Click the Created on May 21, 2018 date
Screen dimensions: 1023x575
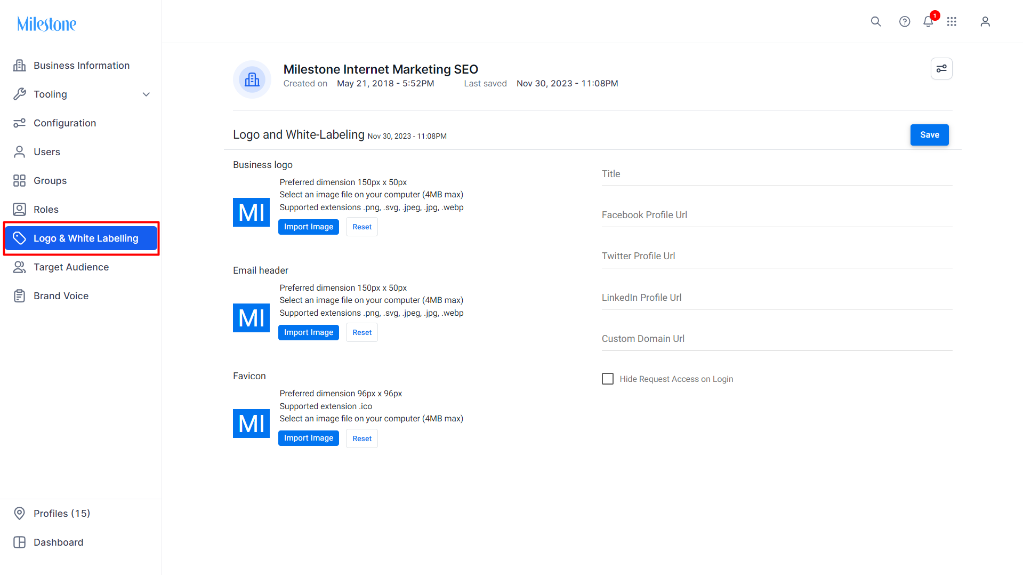click(x=385, y=84)
